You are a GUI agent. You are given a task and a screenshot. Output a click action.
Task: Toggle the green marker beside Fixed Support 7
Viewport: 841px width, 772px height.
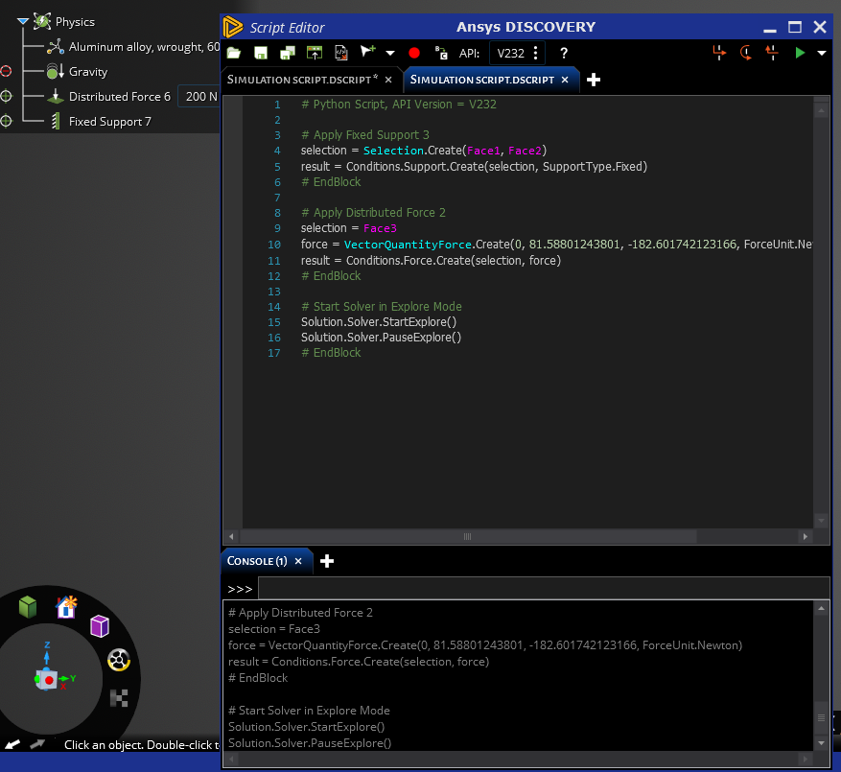[6, 121]
